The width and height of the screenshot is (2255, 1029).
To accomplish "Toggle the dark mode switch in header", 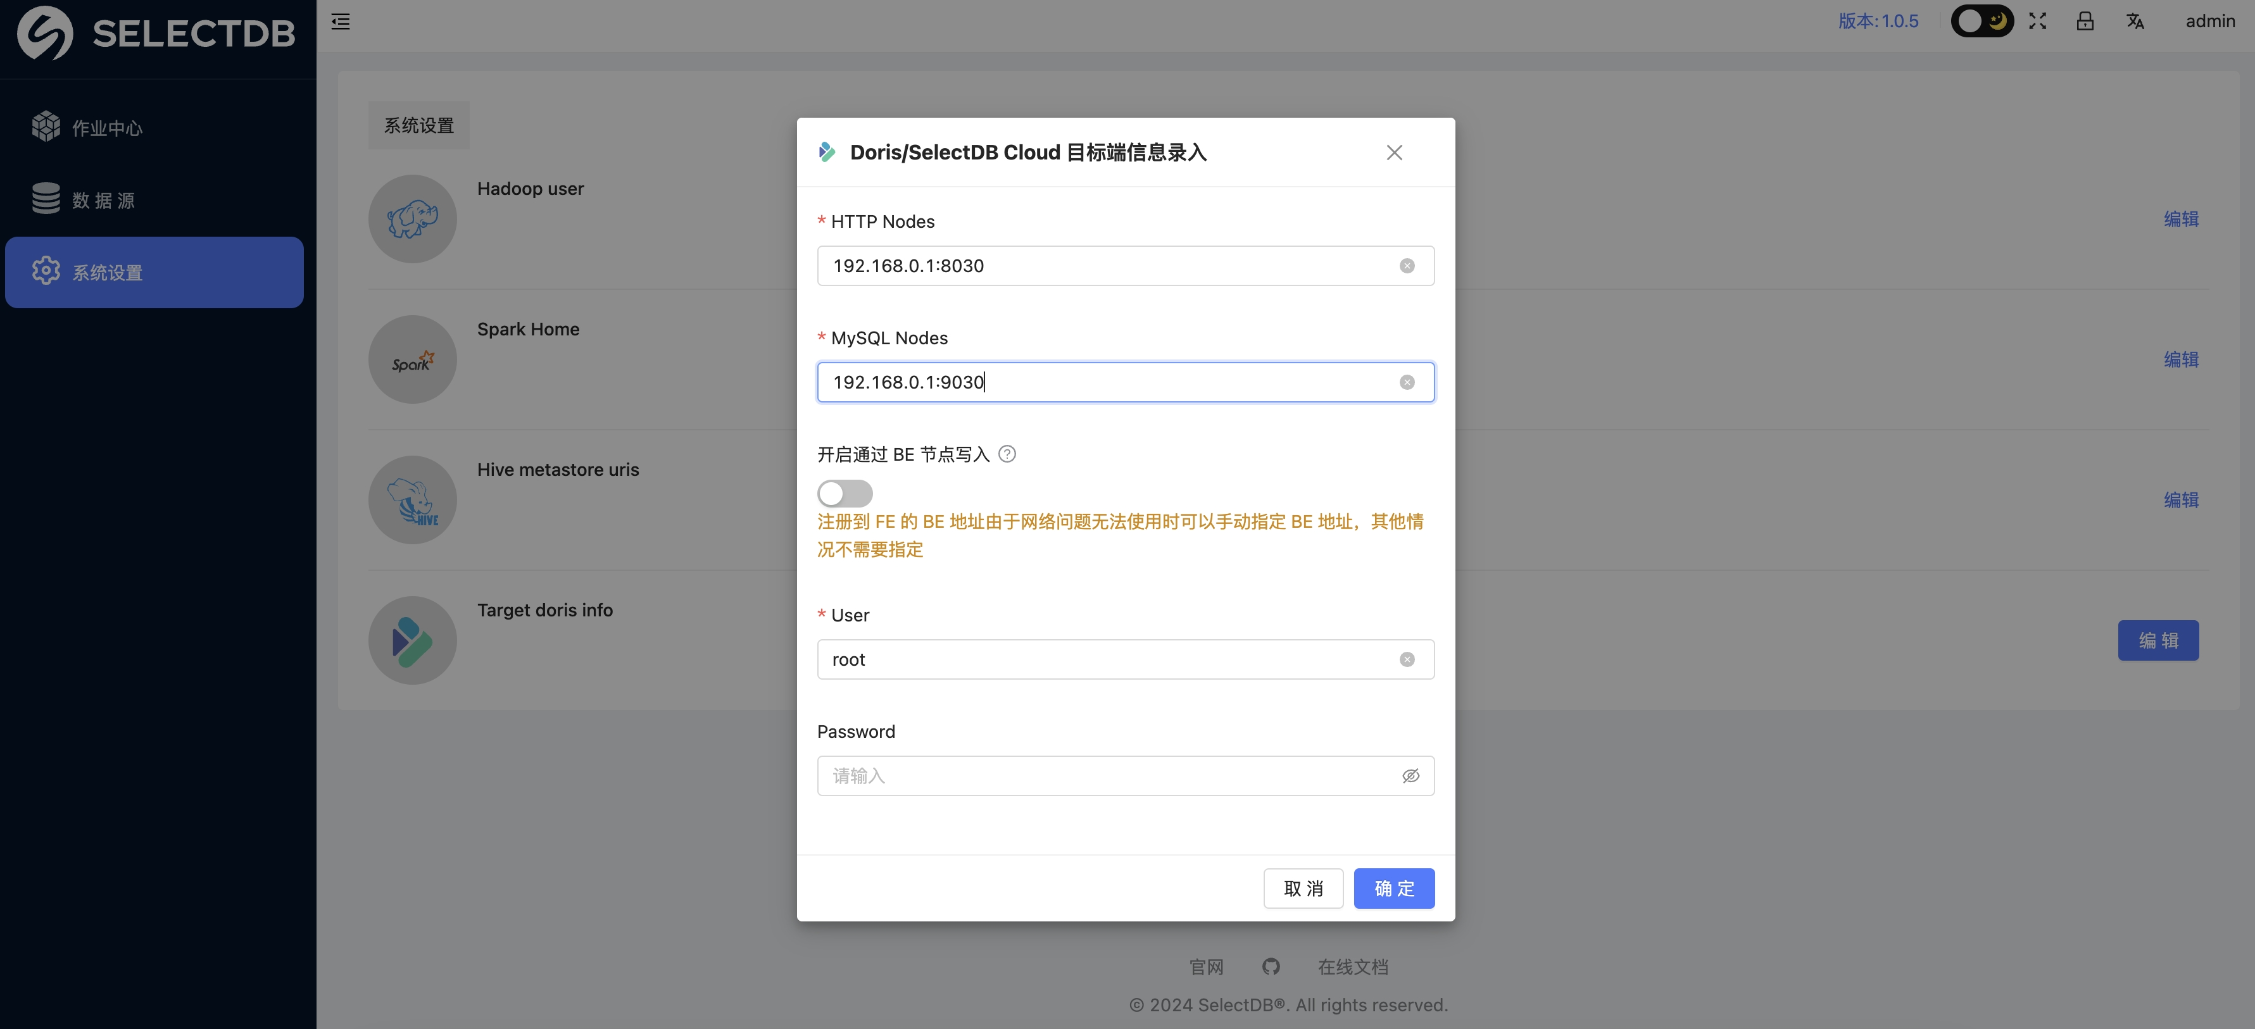I will [x=1982, y=21].
